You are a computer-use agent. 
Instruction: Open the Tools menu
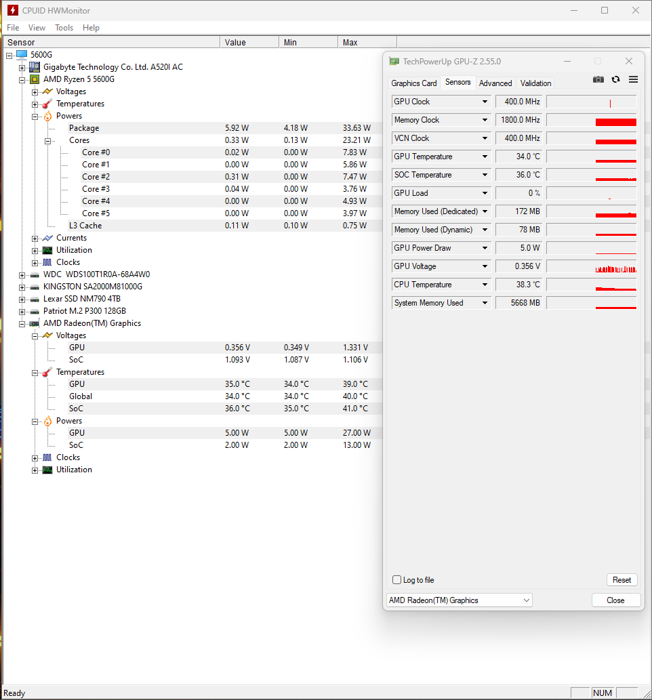pyautogui.click(x=64, y=28)
